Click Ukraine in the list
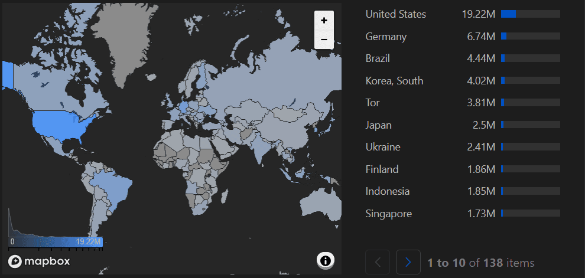Image resolution: width=585 pixels, height=278 pixels. (382, 147)
